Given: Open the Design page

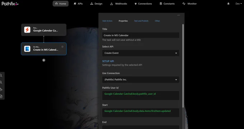Looking at the screenshot, I should (x=96, y=4).
